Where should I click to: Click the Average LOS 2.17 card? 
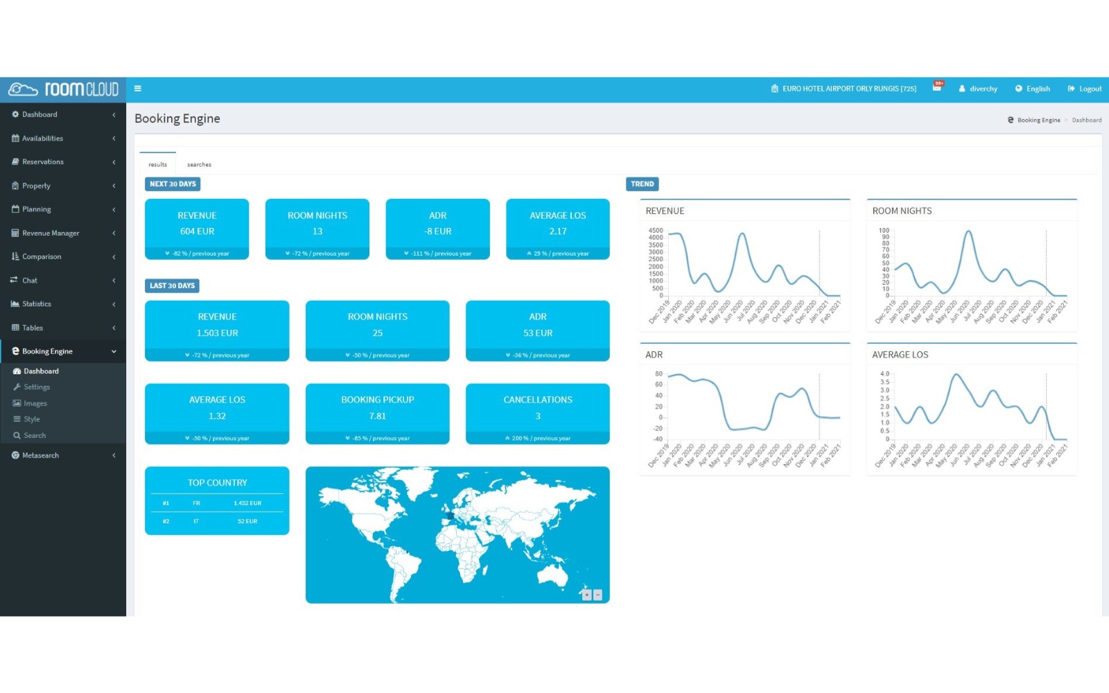558,229
